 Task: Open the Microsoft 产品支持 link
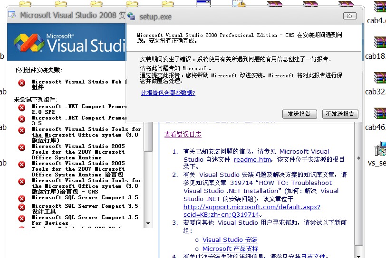(x=230, y=249)
